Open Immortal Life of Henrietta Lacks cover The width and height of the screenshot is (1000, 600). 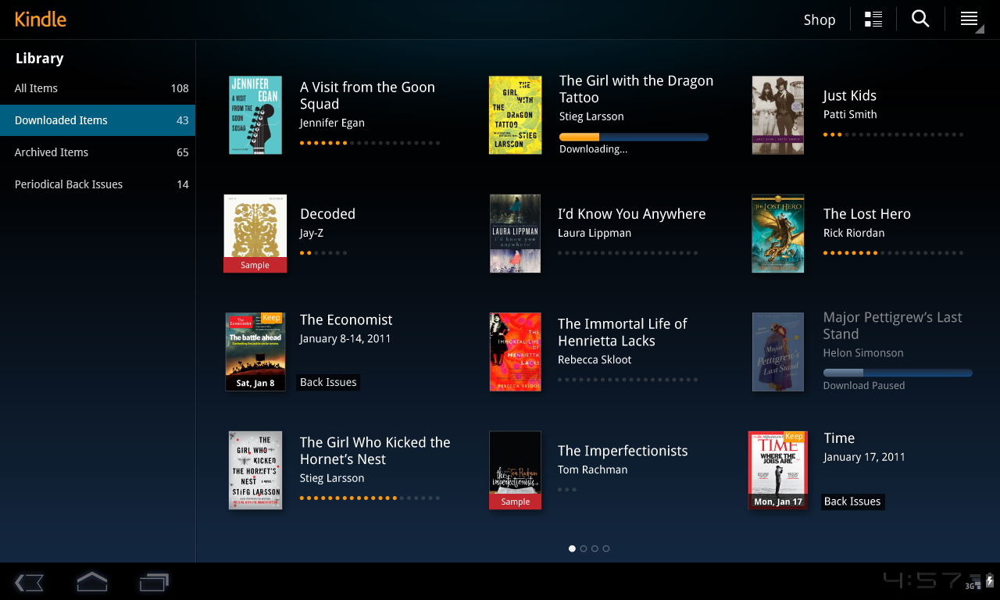click(x=516, y=352)
